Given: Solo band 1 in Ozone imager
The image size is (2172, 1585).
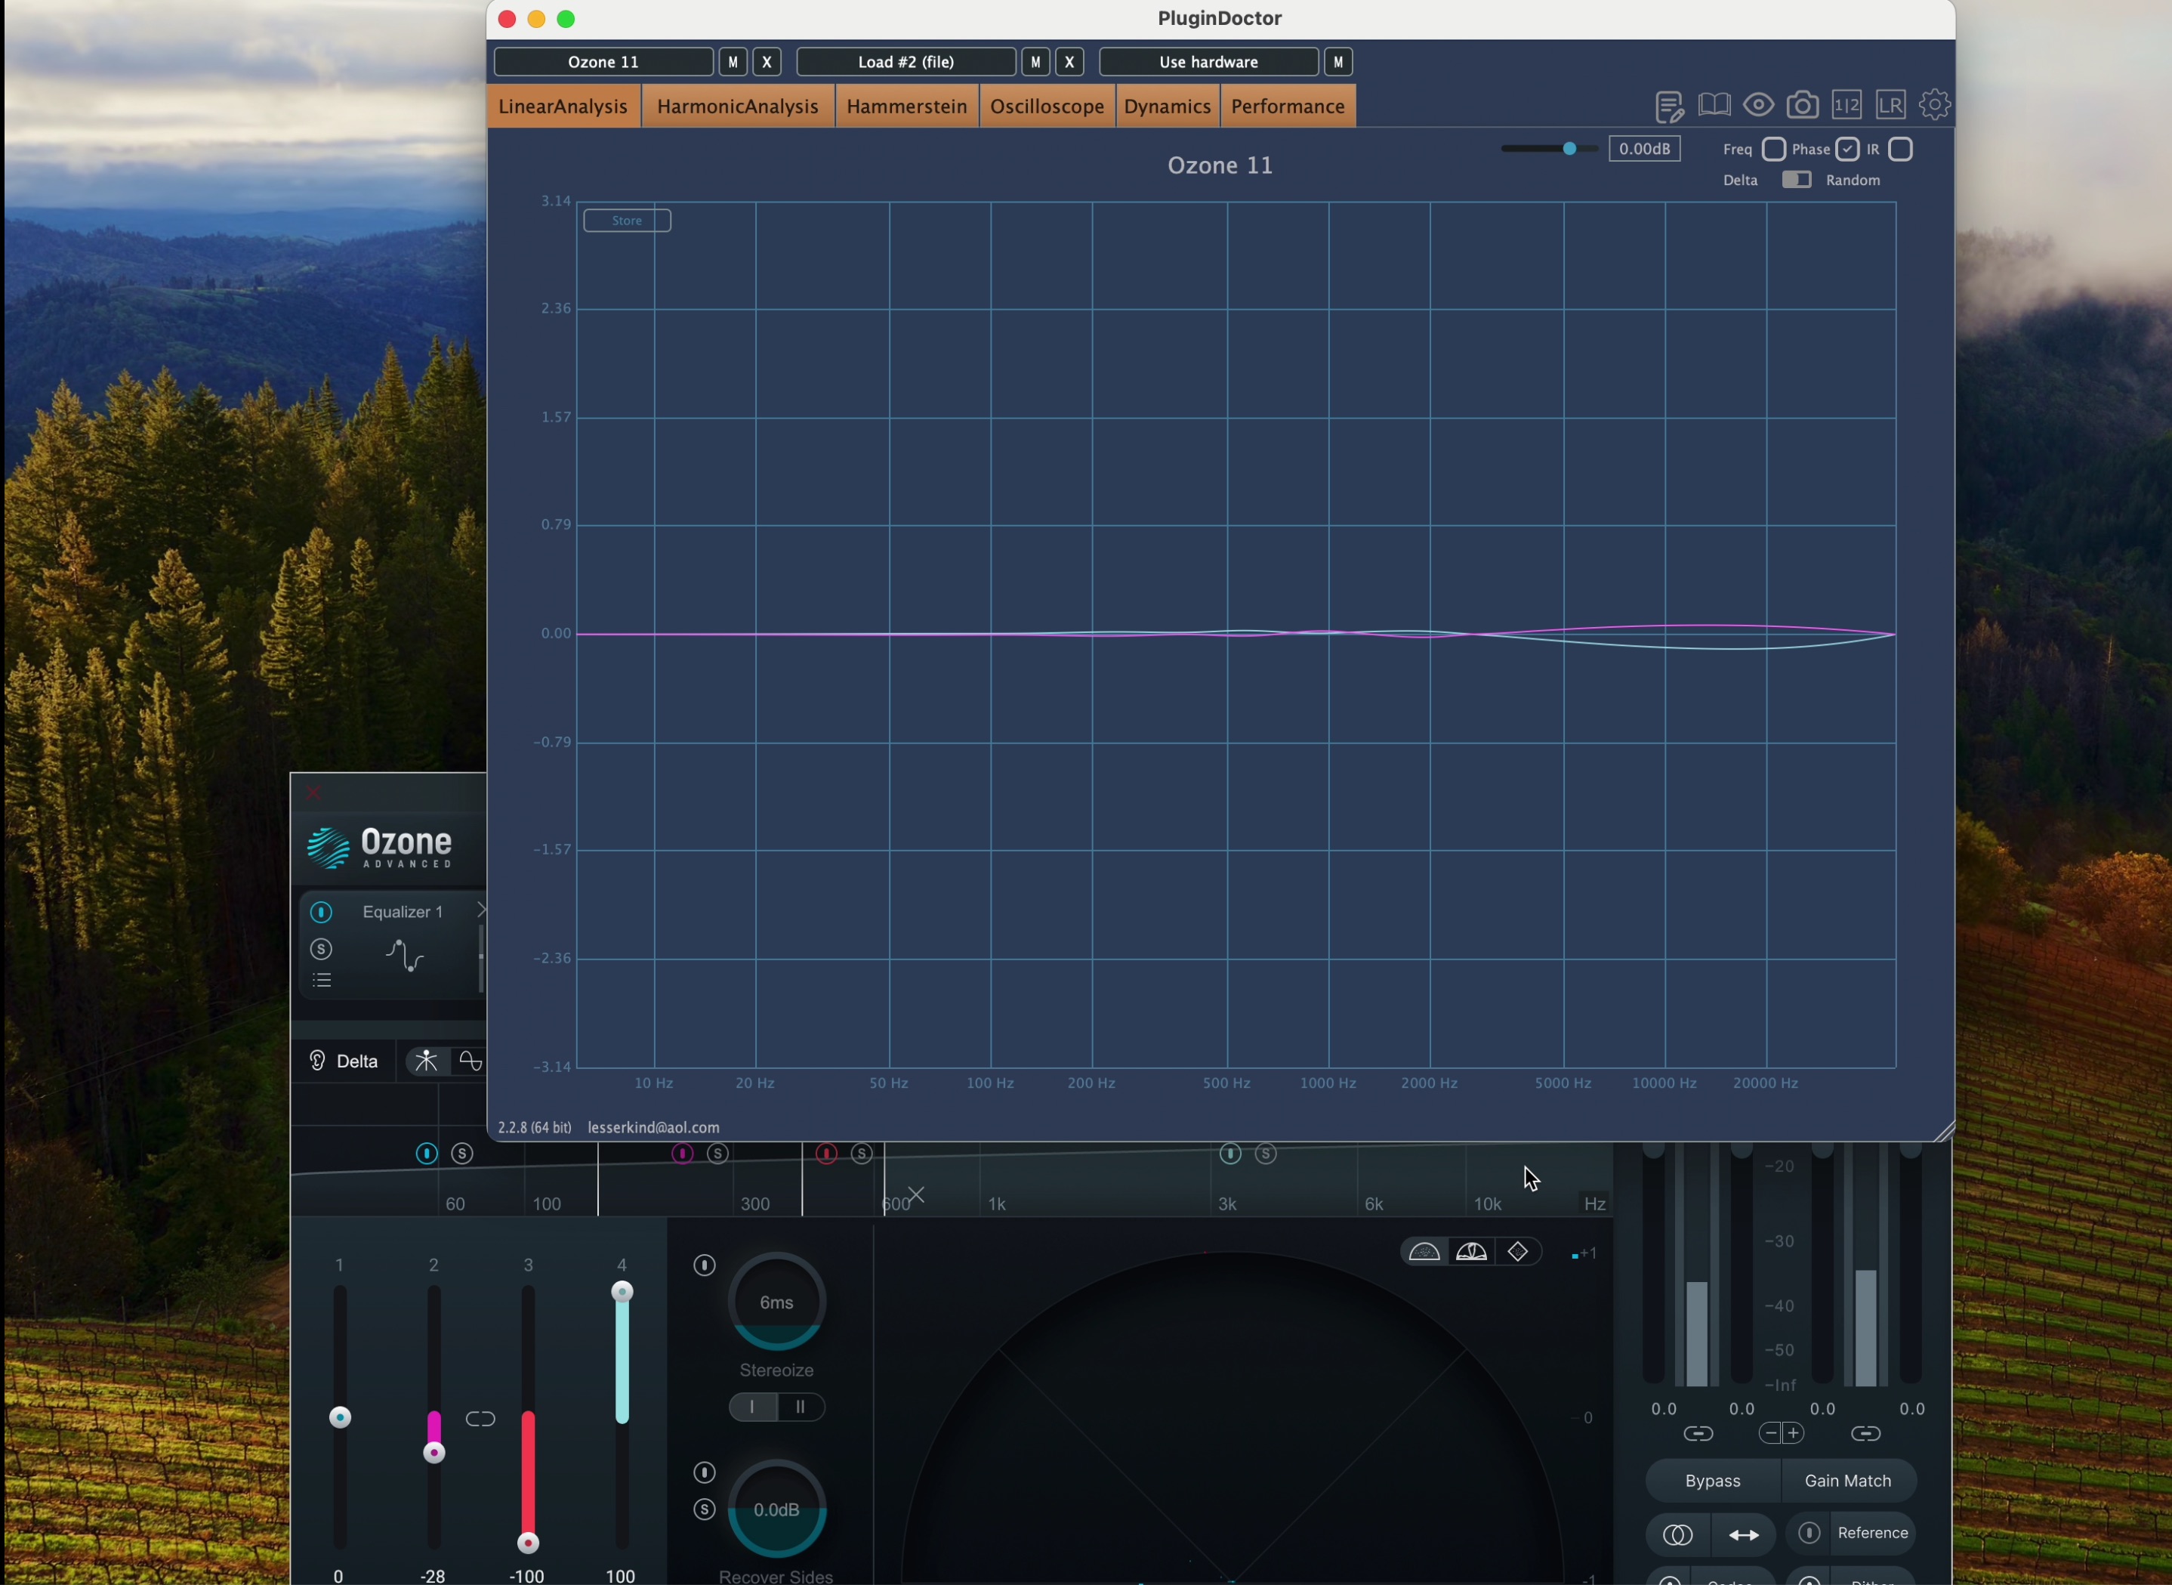Looking at the screenshot, I should [462, 1154].
